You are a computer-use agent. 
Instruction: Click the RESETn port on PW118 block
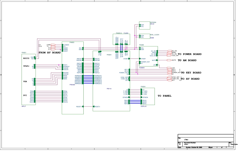(x=94, y=106)
